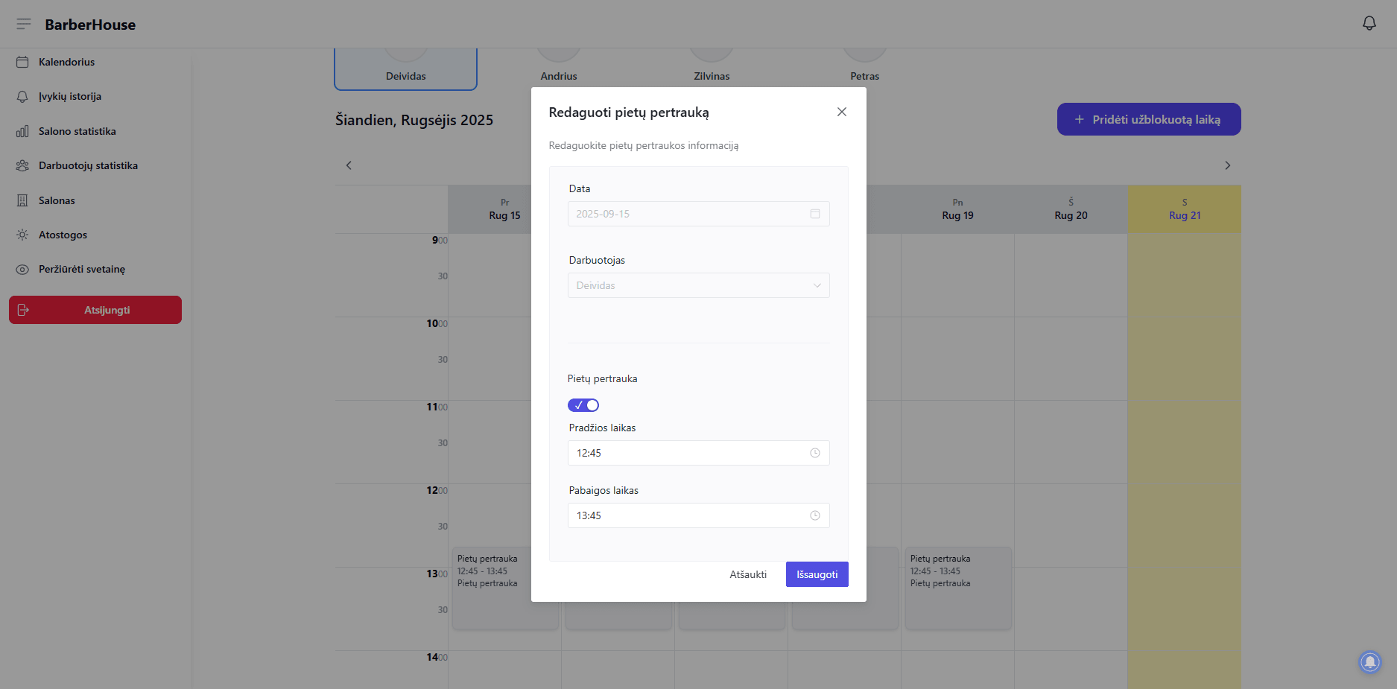Viewport: 1397px width, 689px height.
Task: Toggle the hamburger sidebar menu icon
Action: 24,24
